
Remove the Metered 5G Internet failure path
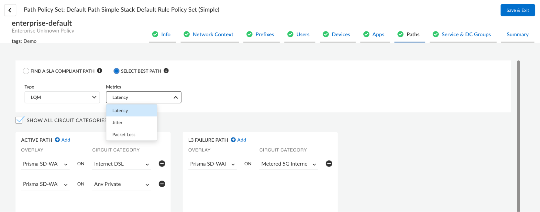pos(329,164)
